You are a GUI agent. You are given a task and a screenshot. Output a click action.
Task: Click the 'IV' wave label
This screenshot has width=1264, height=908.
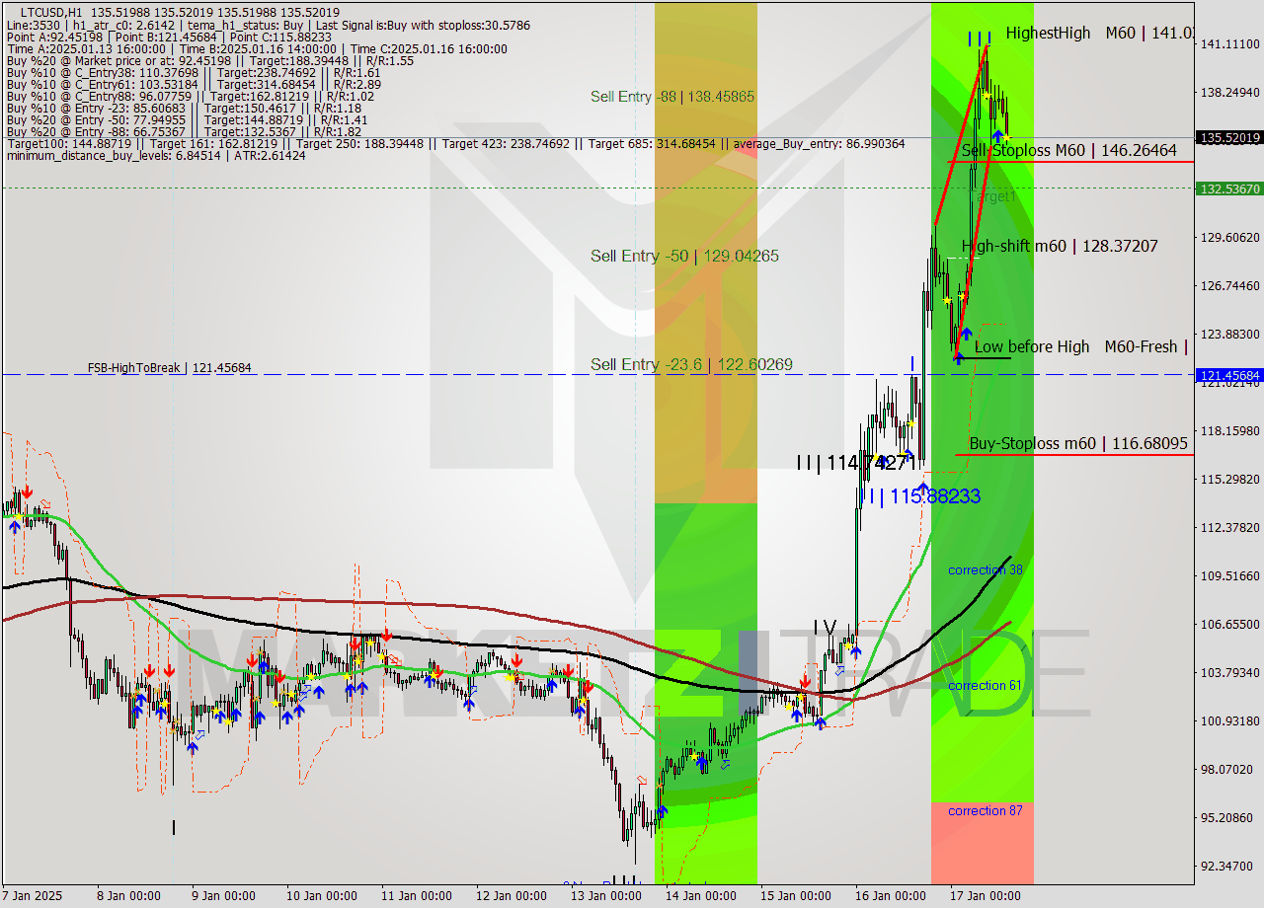[x=826, y=628]
